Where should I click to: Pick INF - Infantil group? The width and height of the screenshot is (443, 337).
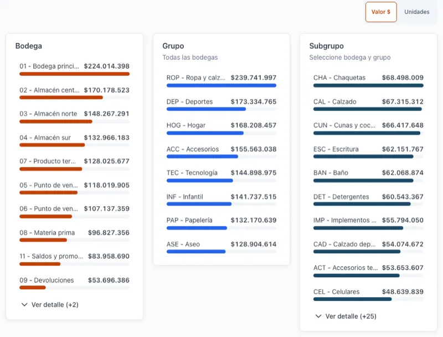click(221, 200)
